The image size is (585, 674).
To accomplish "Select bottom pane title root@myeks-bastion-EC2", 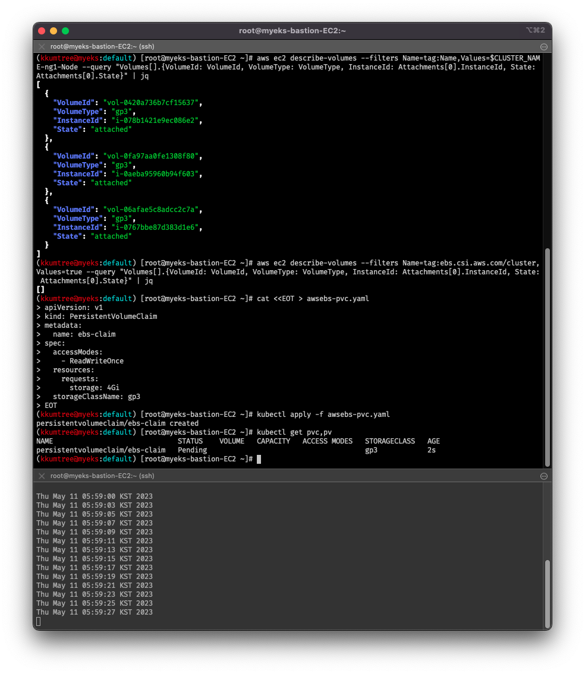I will pos(102,476).
